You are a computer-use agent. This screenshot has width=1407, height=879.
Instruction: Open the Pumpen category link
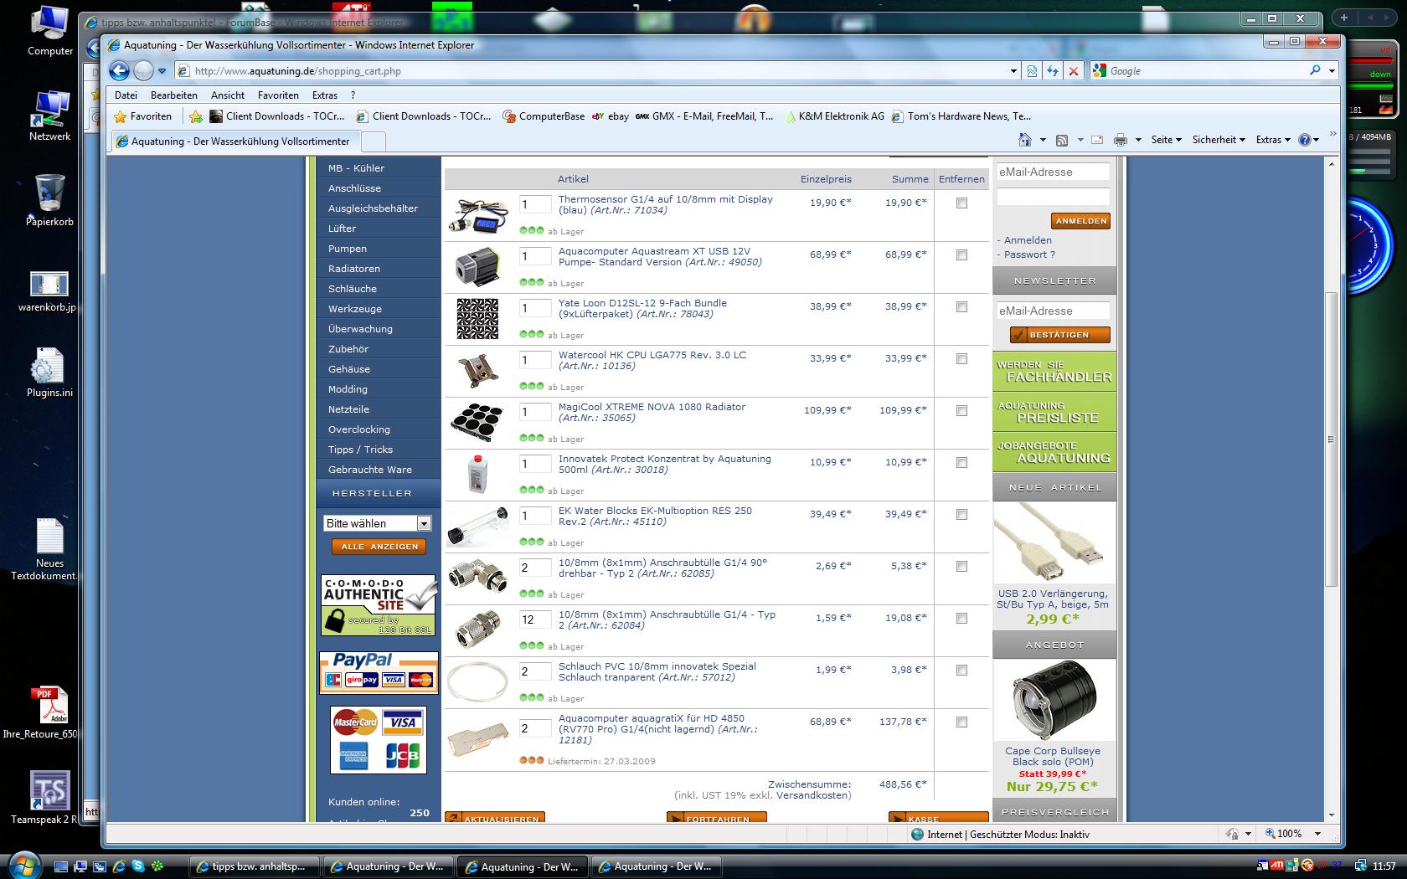tap(348, 249)
